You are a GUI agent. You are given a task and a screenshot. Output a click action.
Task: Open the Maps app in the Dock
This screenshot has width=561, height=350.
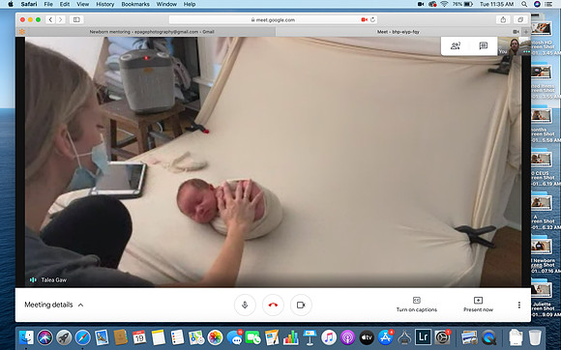[x=196, y=337]
